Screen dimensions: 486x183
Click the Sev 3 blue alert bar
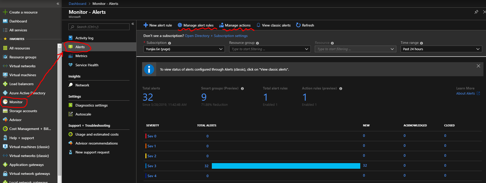click(x=286, y=166)
